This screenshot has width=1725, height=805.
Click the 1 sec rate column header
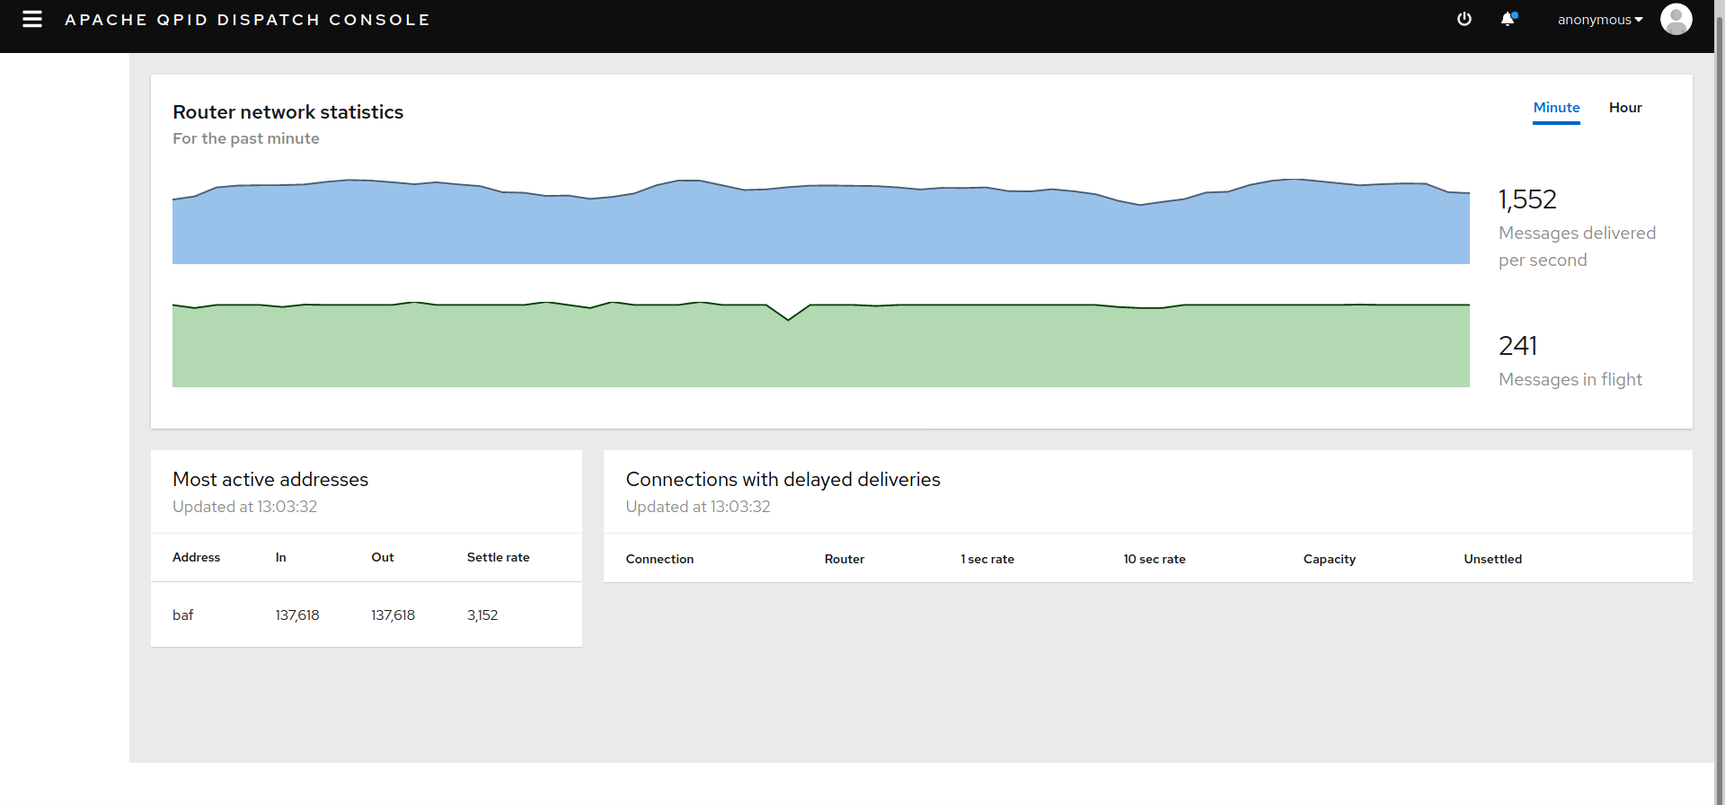(x=987, y=559)
